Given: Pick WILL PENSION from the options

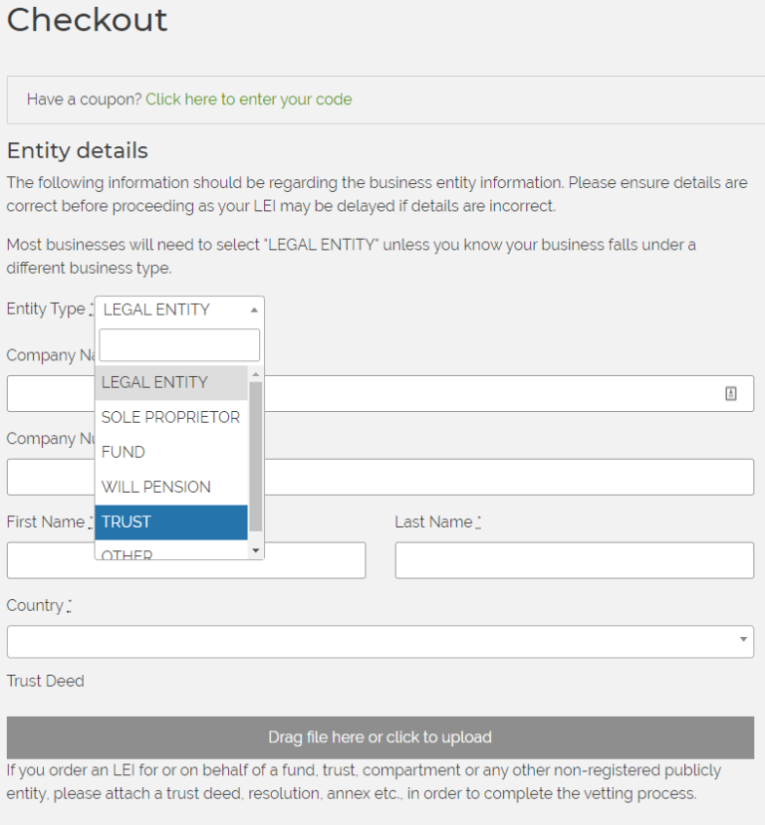Looking at the screenshot, I should click(155, 487).
